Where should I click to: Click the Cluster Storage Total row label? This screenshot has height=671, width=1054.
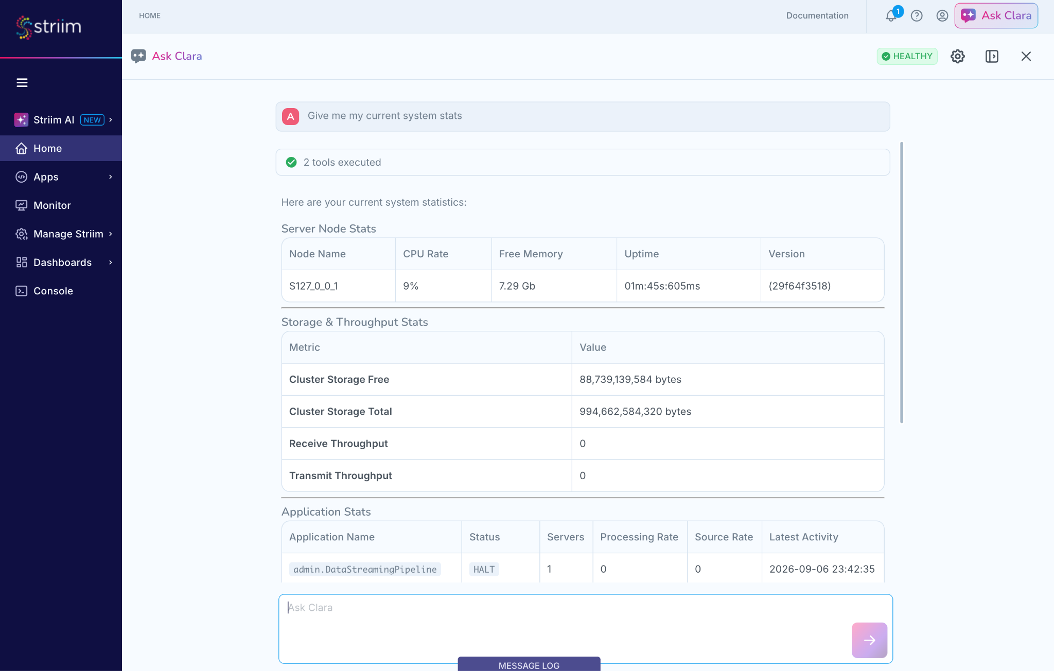point(341,412)
